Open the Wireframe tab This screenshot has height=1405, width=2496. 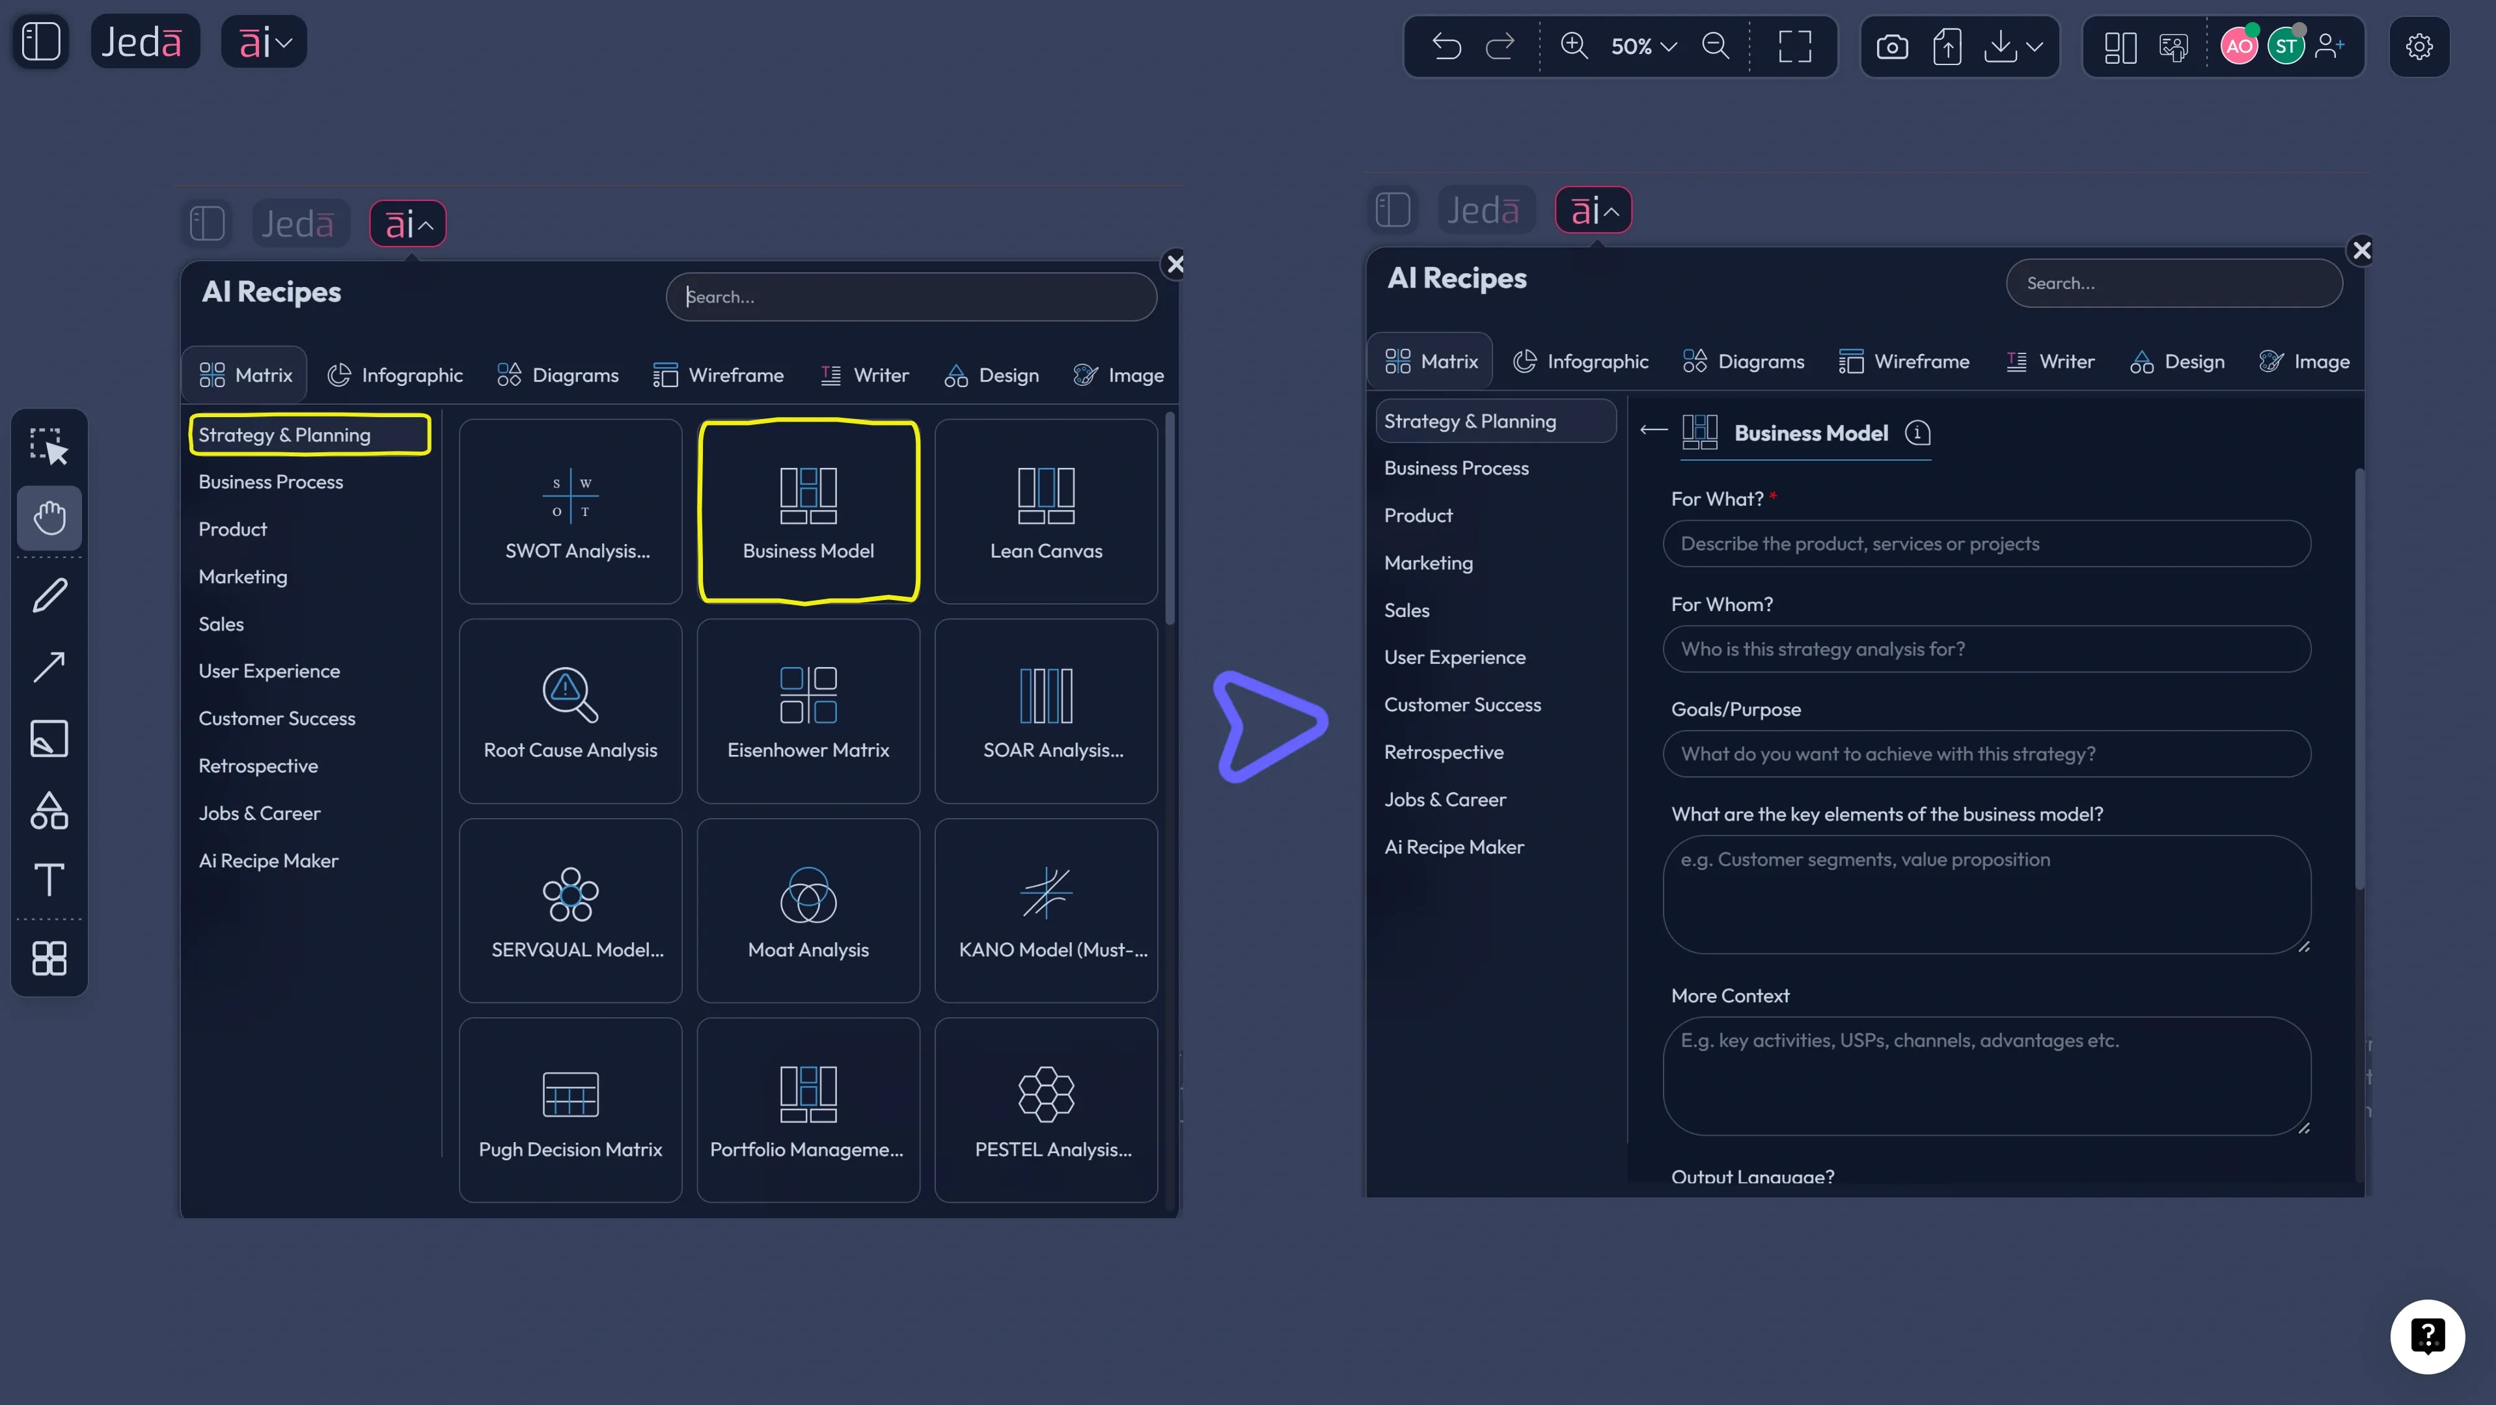click(x=718, y=375)
